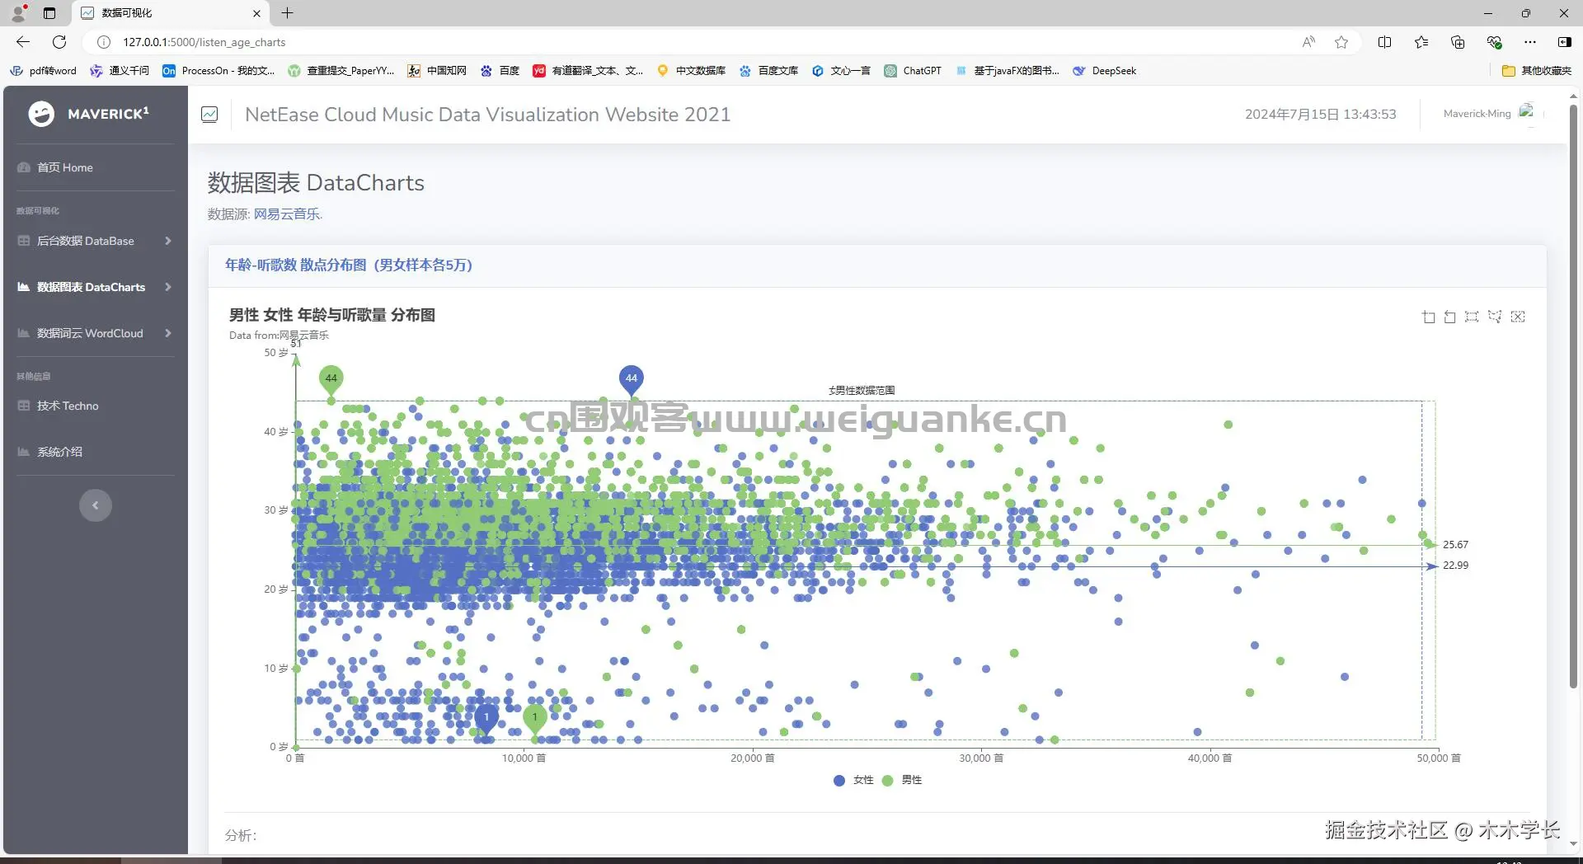Click the chart data zoom tool icon
The width and height of the screenshot is (1583, 864).
[1429, 317]
